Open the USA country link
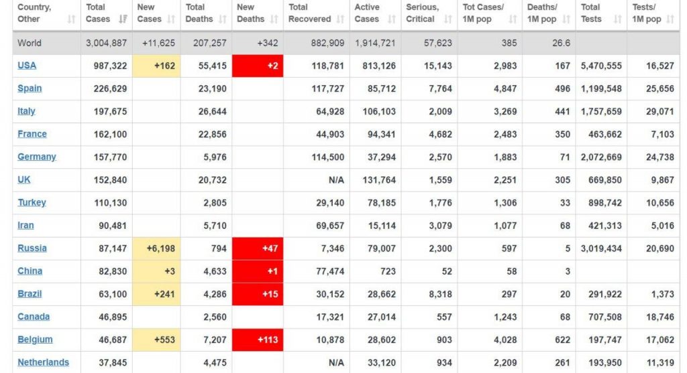Viewport: 687px width, 373px height. [x=27, y=66]
